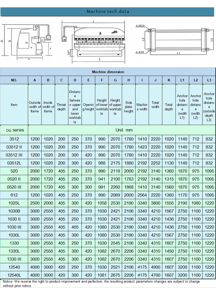Click the model name '1030 II'
Screen dimensions: 216x288
(x=14, y=219)
